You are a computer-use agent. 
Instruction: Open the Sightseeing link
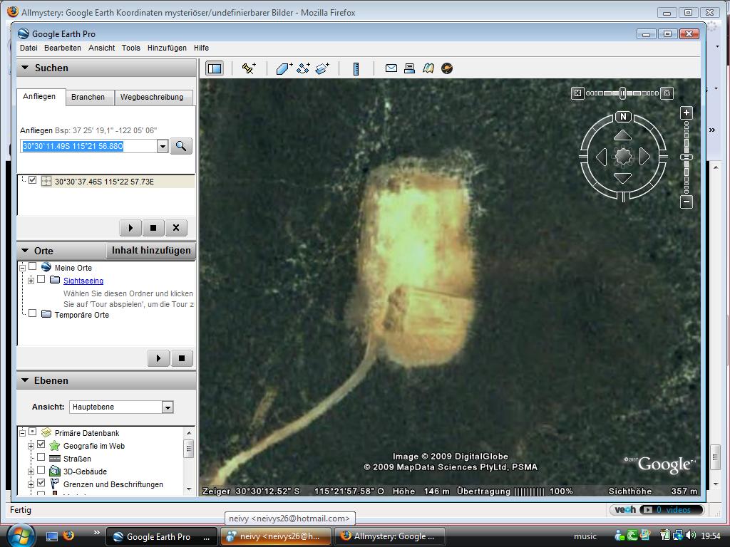point(83,281)
